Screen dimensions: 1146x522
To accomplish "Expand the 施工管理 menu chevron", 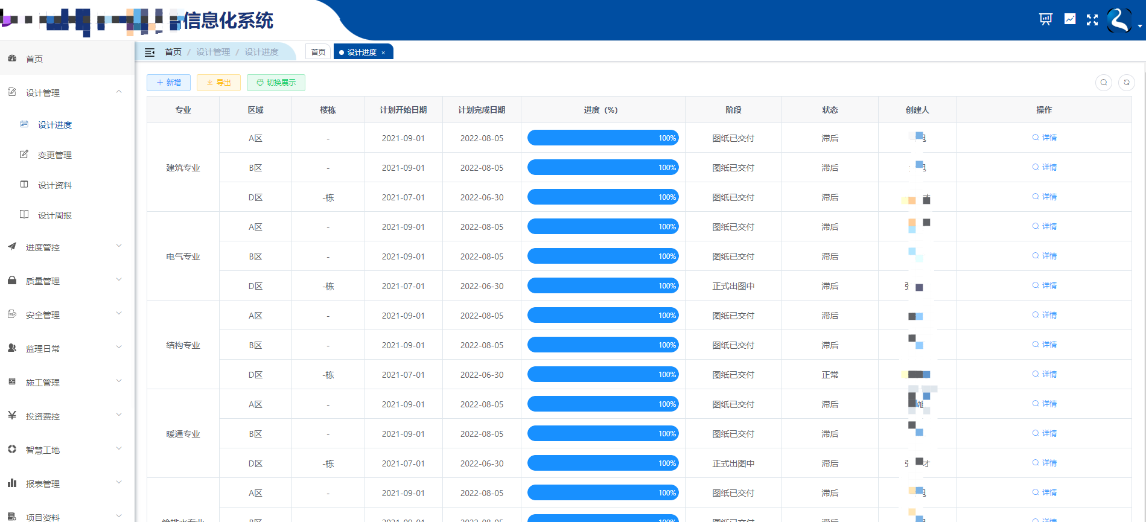I will (119, 381).
